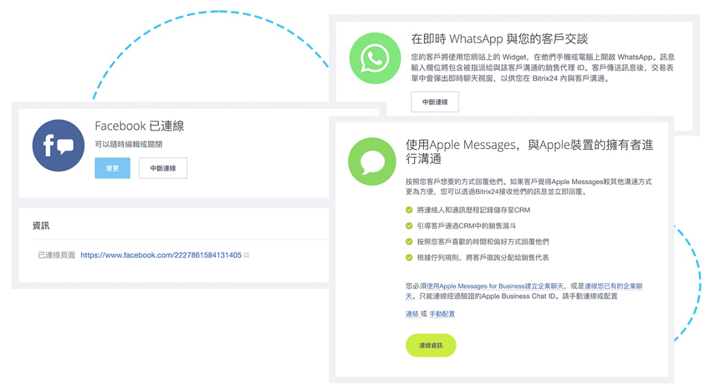This screenshot has width=715, height=390.
Task: Click Apple Messages paragraph starting 按照您客戶想要的方式
Action: click(529, 187)
